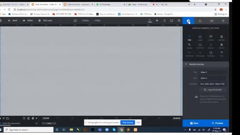Click the Alias field containing slider-2
The height and width of the screenshot is (135, 240).
click(x=213, y=78)
